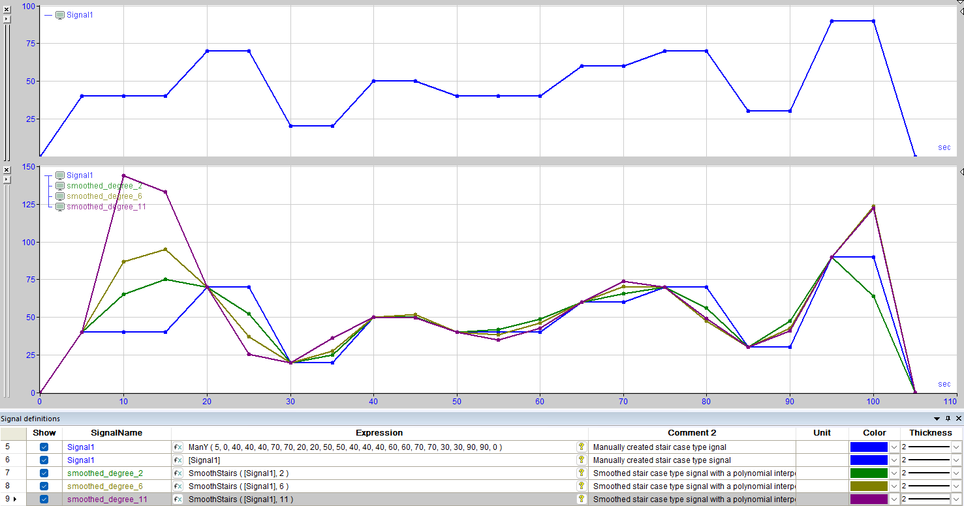Click the Unit cell in the smoothed_degree_2 row
Screen dimensions: 964x506
pyautogui.click(x=822, y=473)
